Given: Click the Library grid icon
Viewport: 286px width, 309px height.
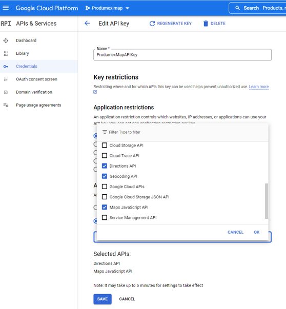Looking at the screenshot, I should 6,53.
